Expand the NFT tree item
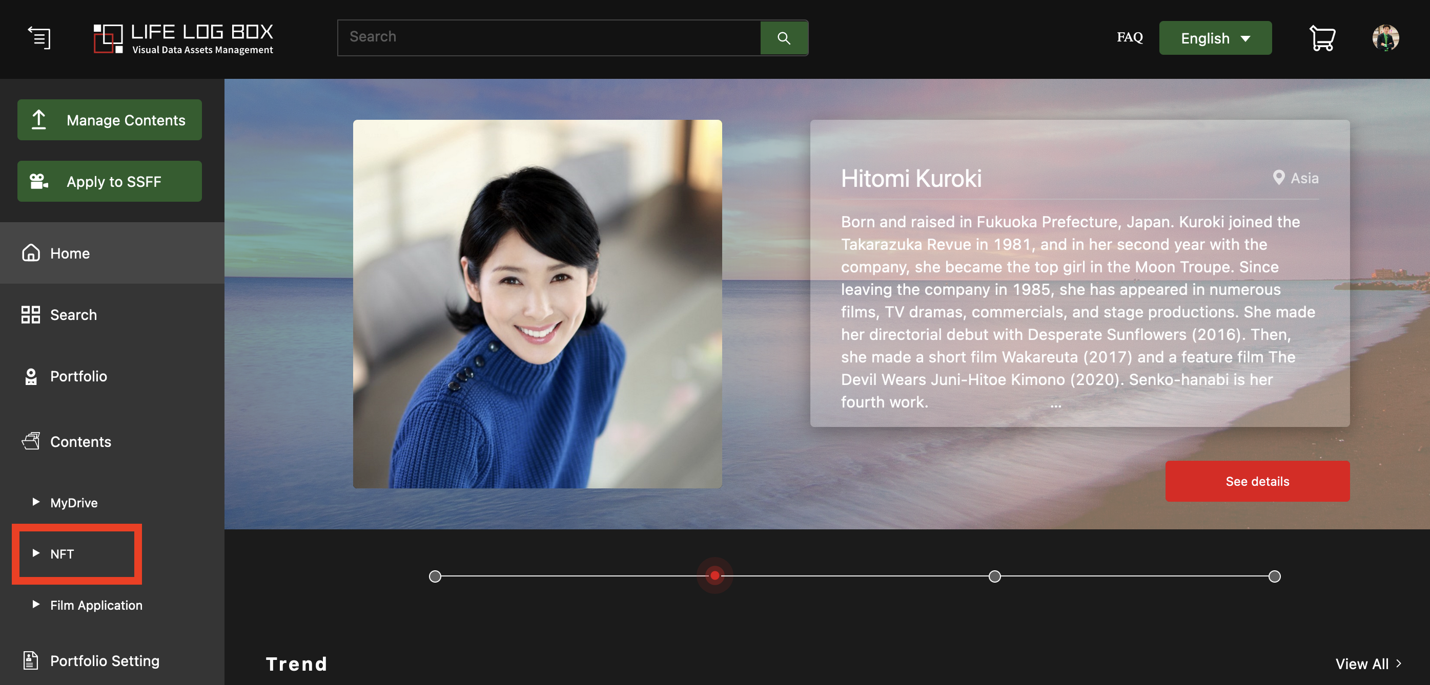The height and width of the screenshot is (685, 1430). click(53, 553)
